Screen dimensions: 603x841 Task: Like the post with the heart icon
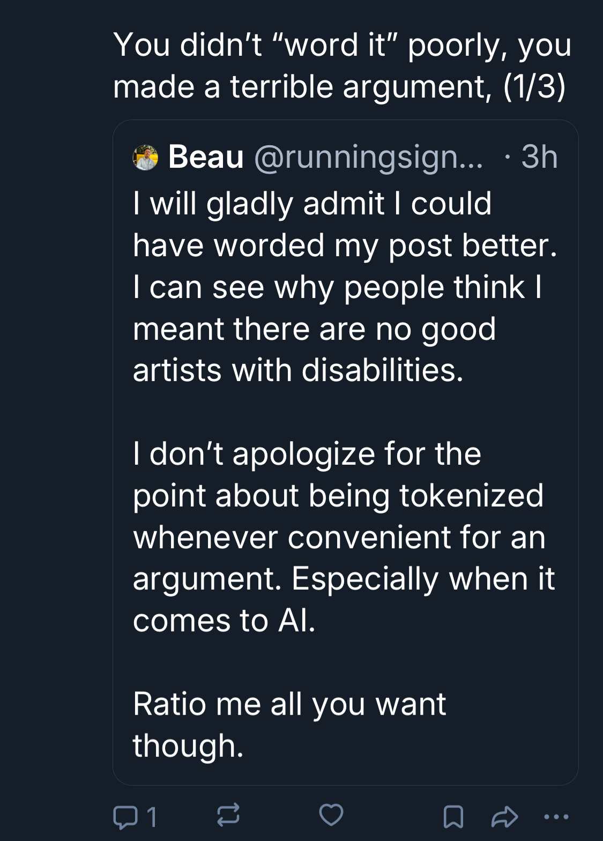(x=331, y=815)
